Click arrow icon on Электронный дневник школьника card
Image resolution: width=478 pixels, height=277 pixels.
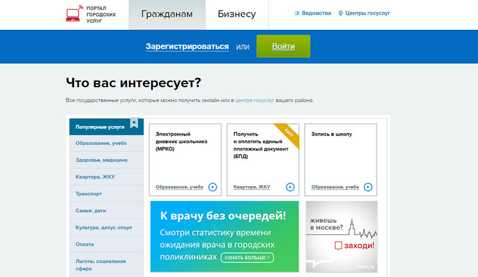point(213,187)
